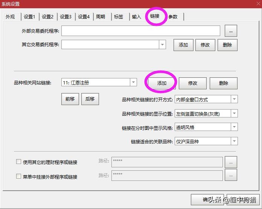Select the 链接 tab
The width and height of the screenshot is (262, 209).
[x=156, y=16]
